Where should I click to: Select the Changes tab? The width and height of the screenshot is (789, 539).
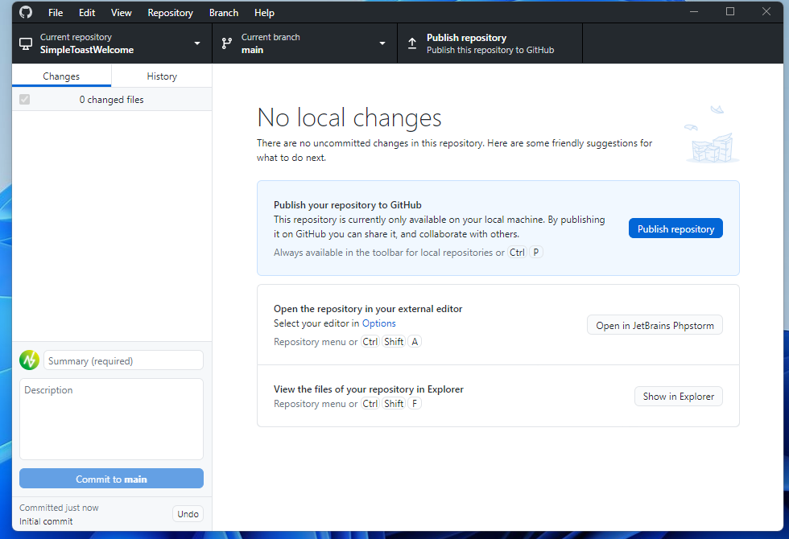61,76
